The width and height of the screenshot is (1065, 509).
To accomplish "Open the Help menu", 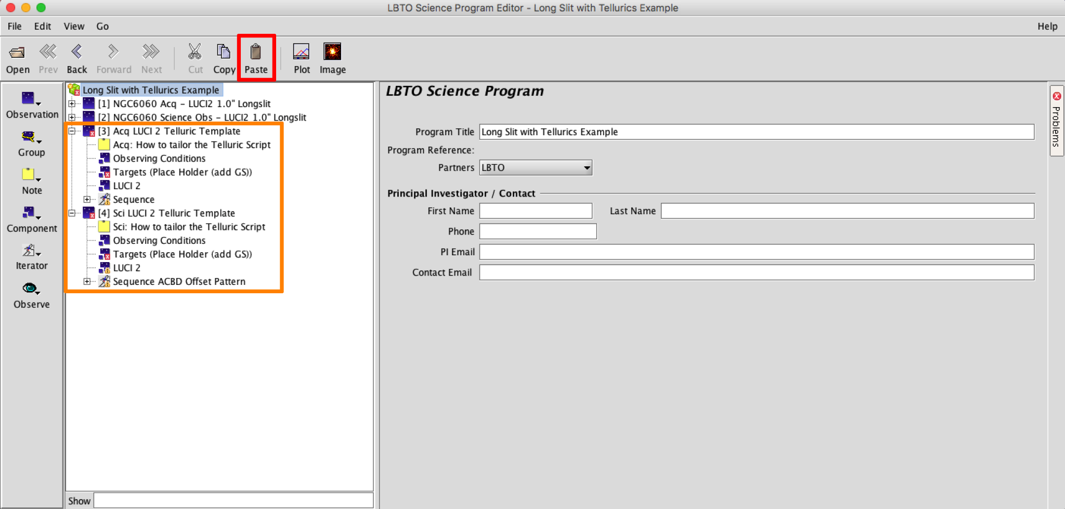I will coord(1047,26).
